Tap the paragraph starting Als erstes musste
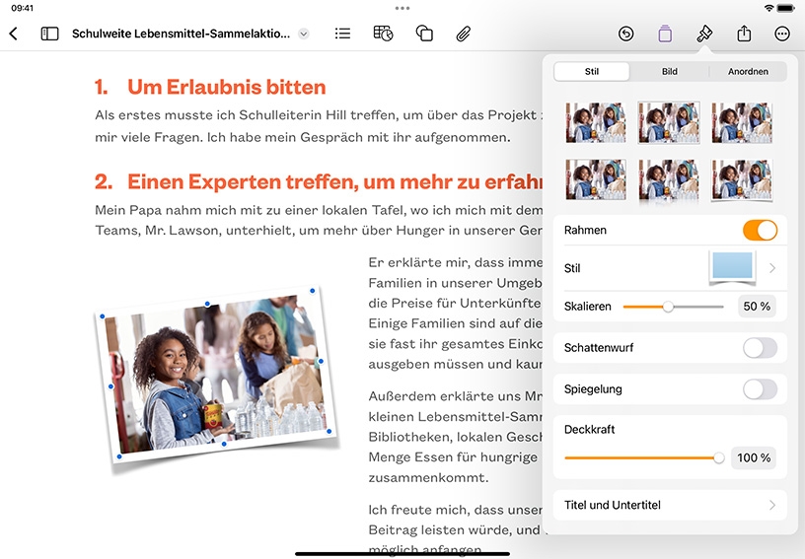This screenshot has height=559, width=805. pos(319,126)
